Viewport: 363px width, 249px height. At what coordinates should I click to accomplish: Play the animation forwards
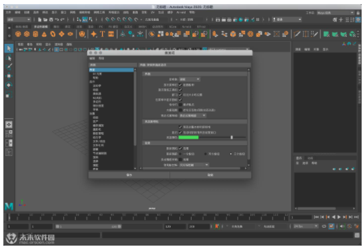[x=339, y=217]
